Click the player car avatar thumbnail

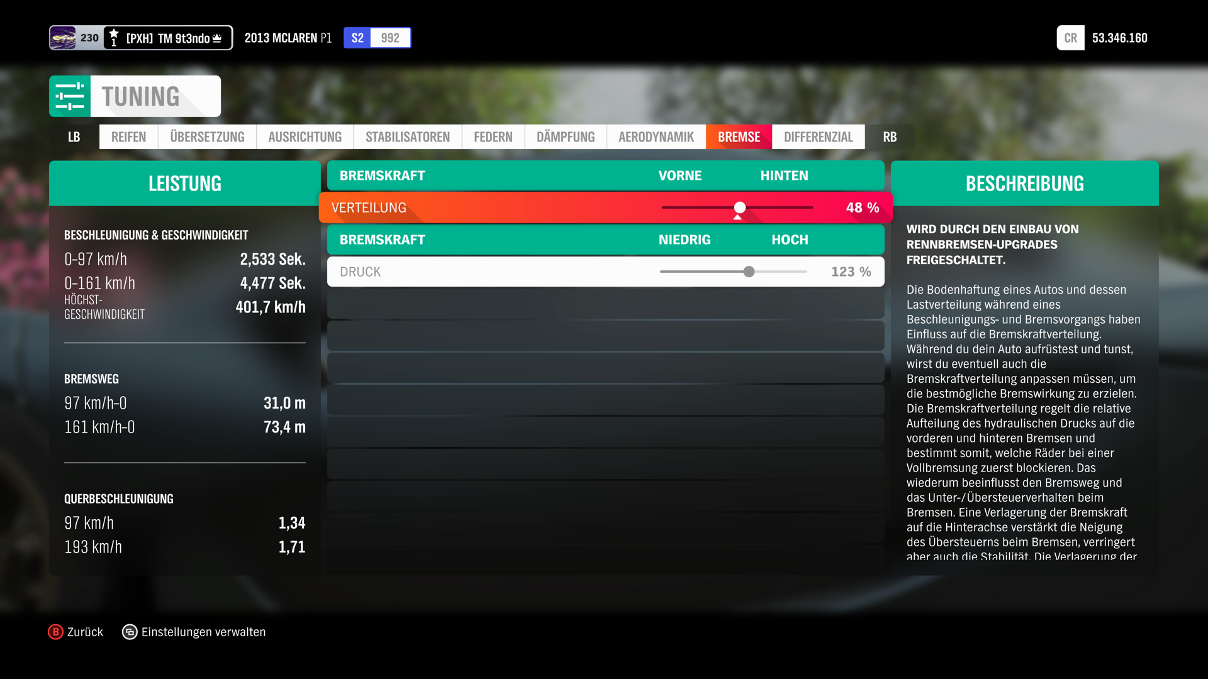click(x=63, y=38)
